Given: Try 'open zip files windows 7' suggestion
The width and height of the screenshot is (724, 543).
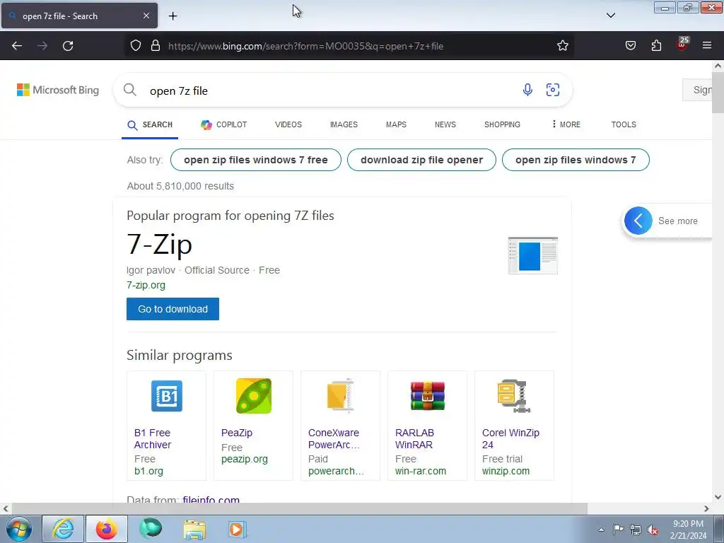Looking at the screenshot, I should tap(576, 160).
